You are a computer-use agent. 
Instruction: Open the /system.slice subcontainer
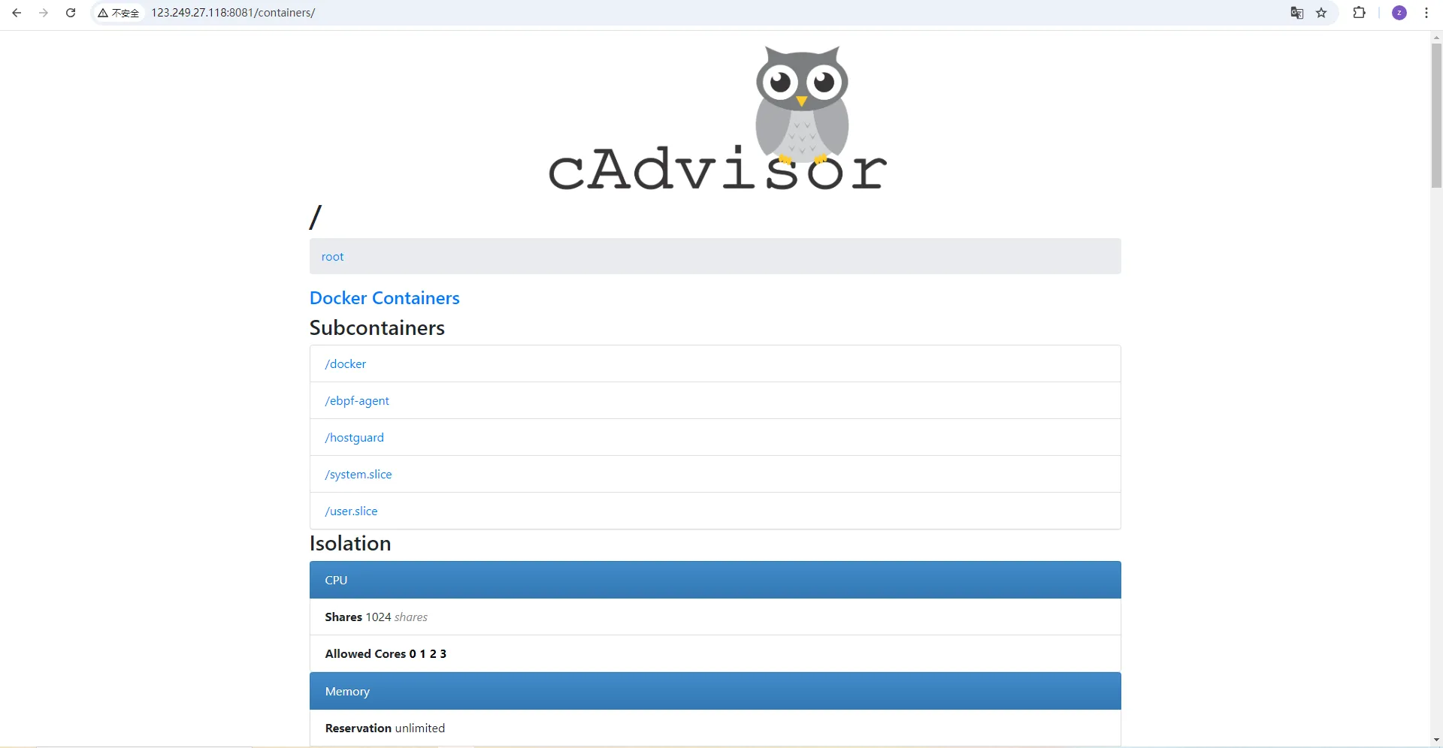pyautogui.click(x=358, y=475)
